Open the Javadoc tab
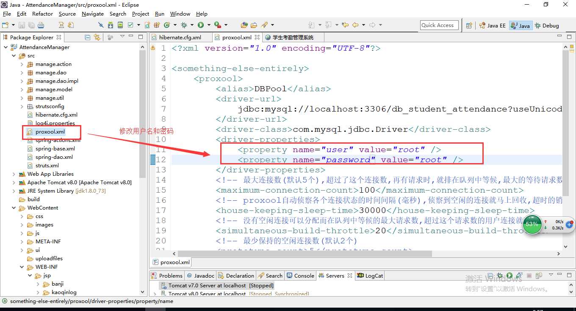Image resolution: width=576 pixels, height=311 pixels. tap(200, 276)
